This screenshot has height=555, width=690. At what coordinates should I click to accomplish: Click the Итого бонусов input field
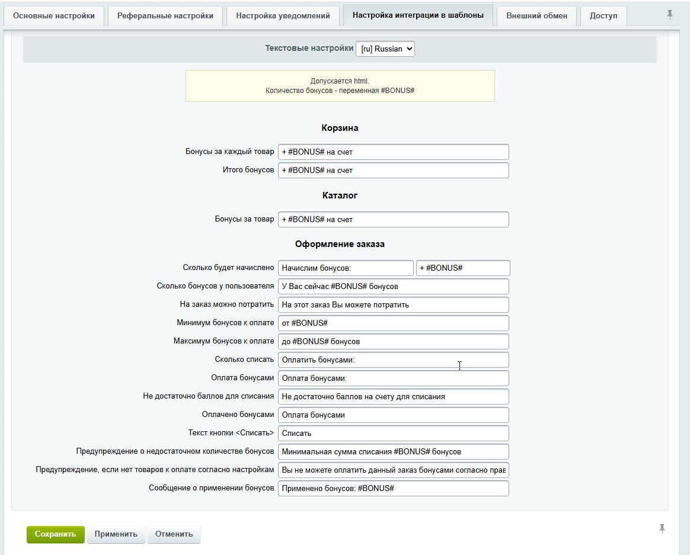point(394,171)
